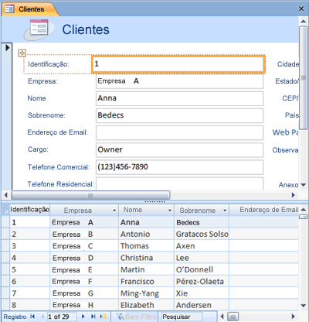
Task: Select the Clientes document tab
Action: (x=29, y=9)
